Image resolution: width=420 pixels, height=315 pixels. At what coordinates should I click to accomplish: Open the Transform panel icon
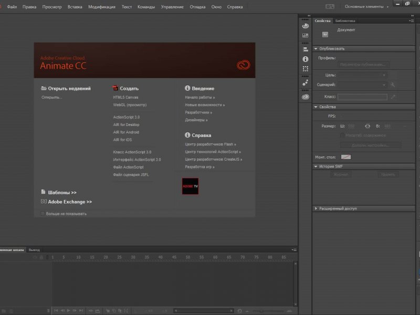(x=306, y=69)
